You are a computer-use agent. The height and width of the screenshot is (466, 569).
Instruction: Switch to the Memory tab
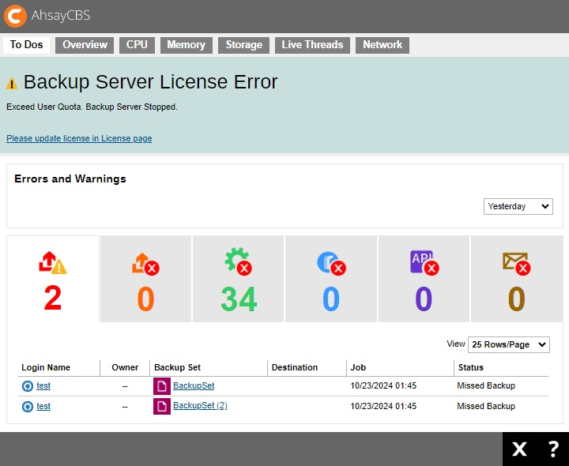(x=187, y=45)
